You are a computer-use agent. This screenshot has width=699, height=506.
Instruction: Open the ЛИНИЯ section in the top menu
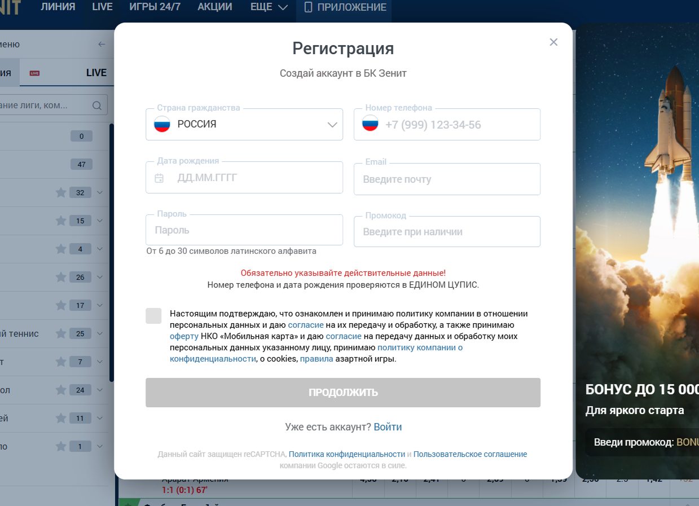click(x=58, y=7)
